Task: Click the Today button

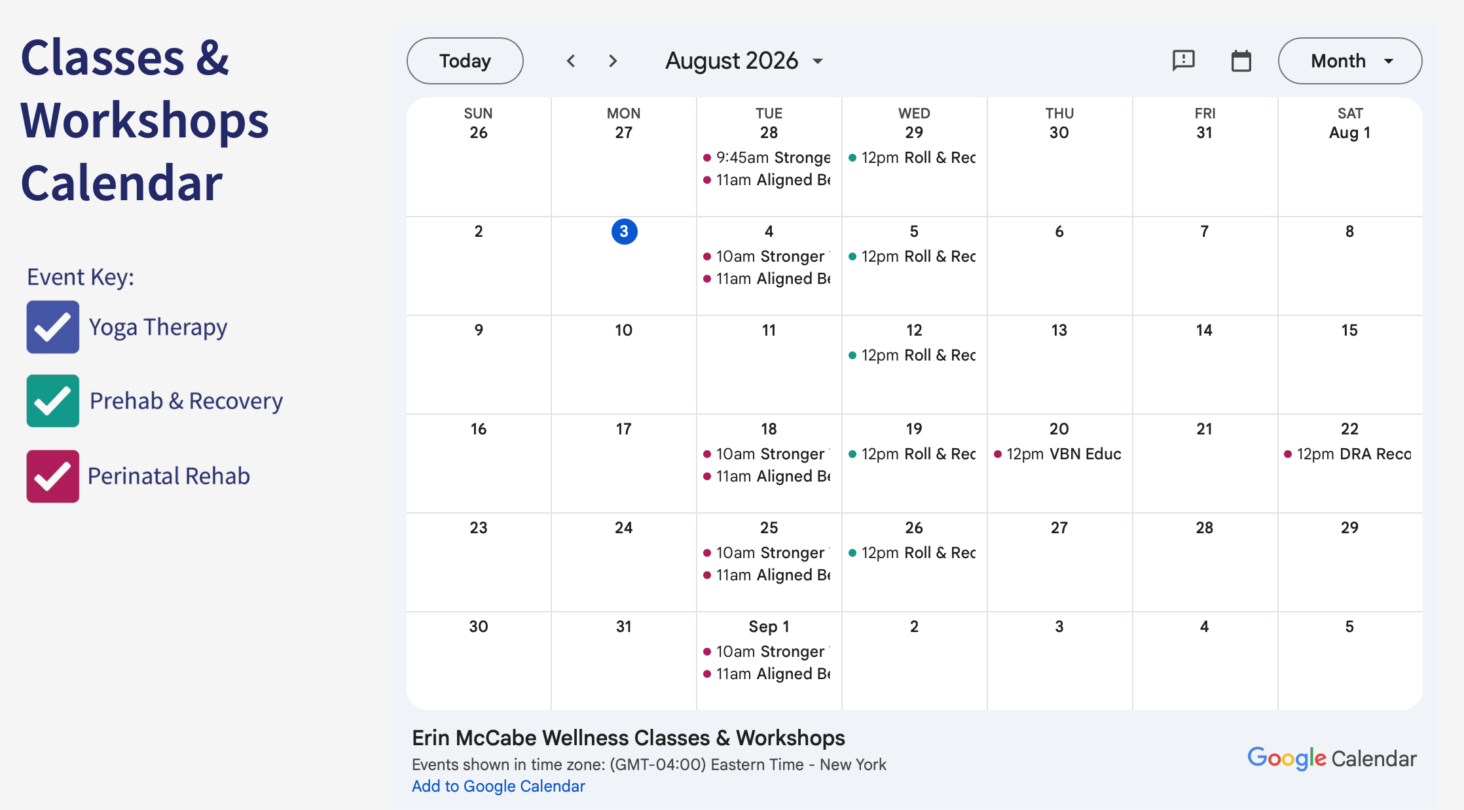Action: pyautogui.click(x=465, y=61)
